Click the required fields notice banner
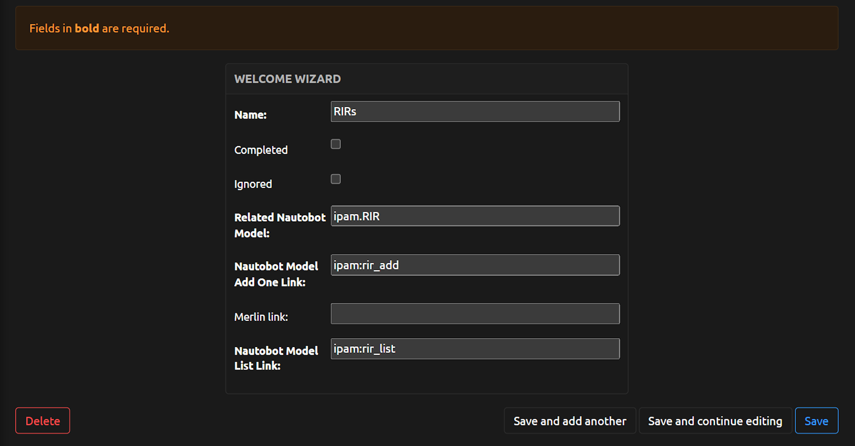This screenshot has height=446, width=855. [427, 28]
